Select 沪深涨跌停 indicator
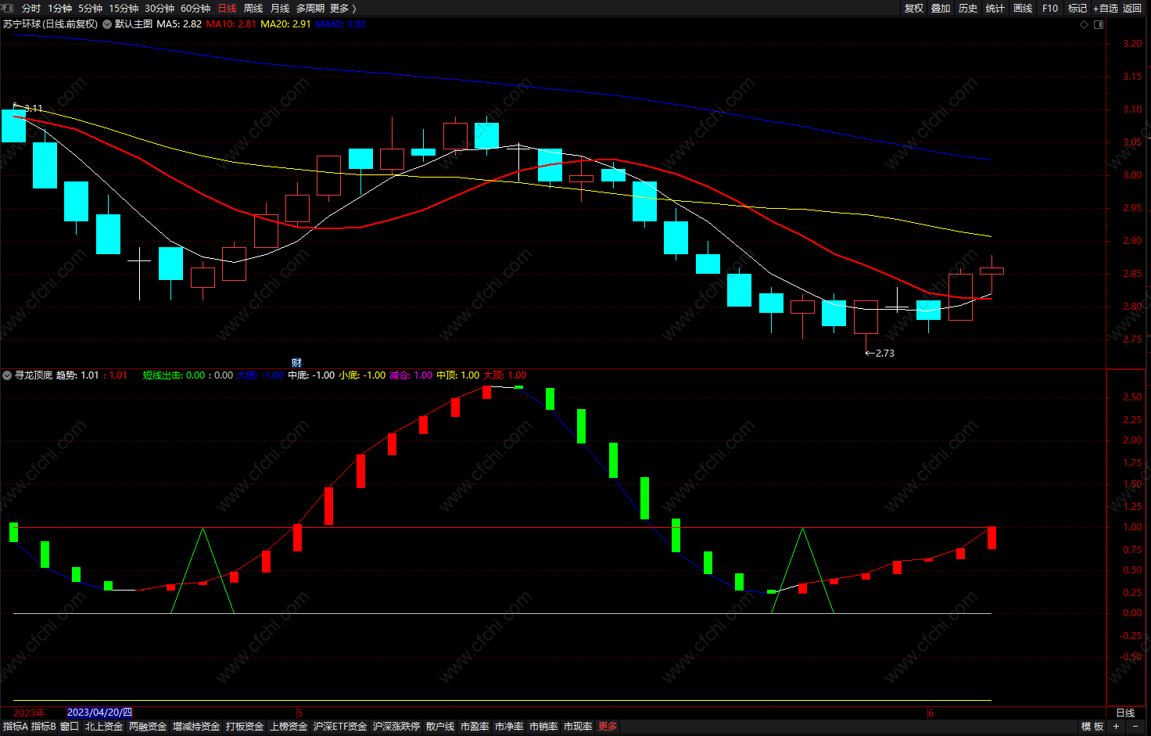 coord(396,727)
